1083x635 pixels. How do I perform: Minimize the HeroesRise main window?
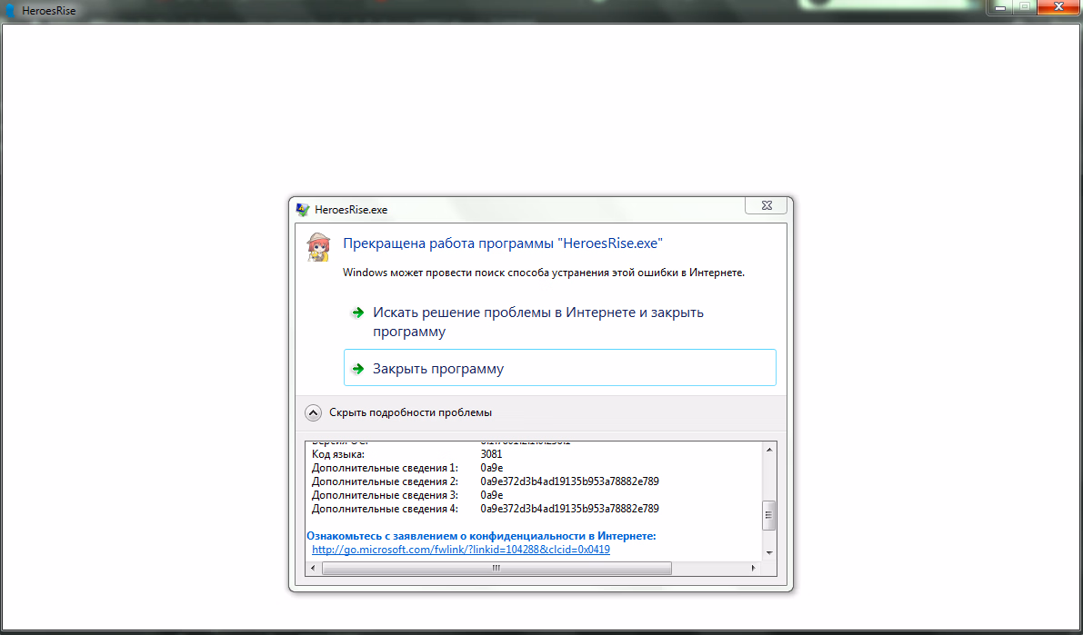999,7
